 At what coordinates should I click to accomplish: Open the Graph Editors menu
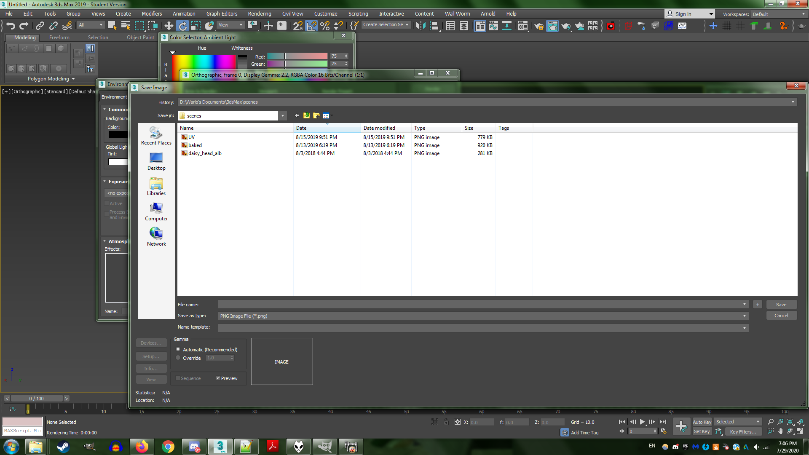222,14
